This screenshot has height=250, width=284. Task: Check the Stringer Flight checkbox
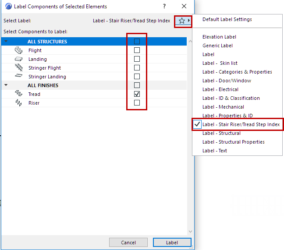(137, 68)
